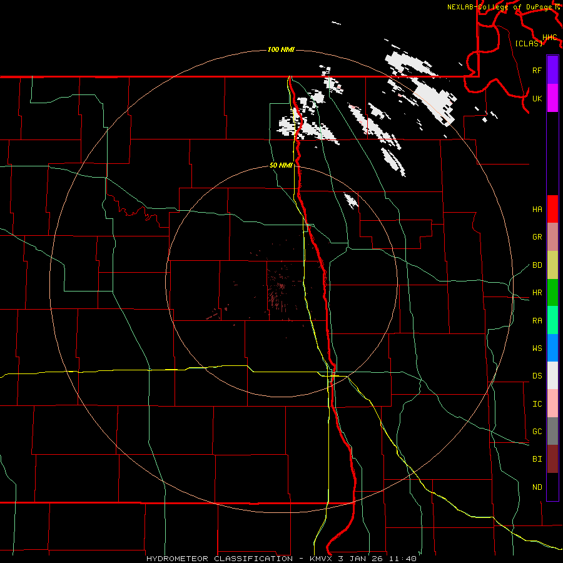
Task: Click the RF purple legend swatch
Action: pyautogui.click(x=552, y=70)
